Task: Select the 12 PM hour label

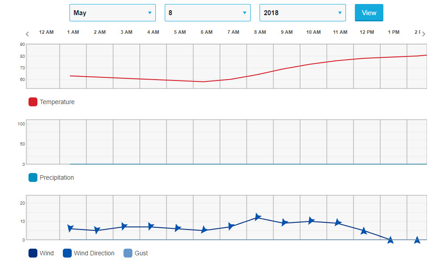Action: 367,32
